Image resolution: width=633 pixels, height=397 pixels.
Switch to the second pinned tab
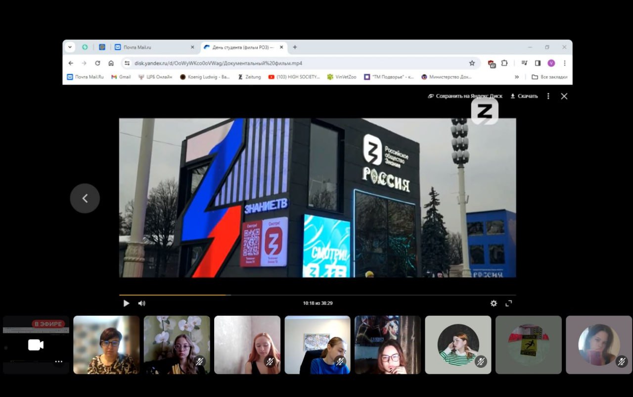(x=102, y=47)
